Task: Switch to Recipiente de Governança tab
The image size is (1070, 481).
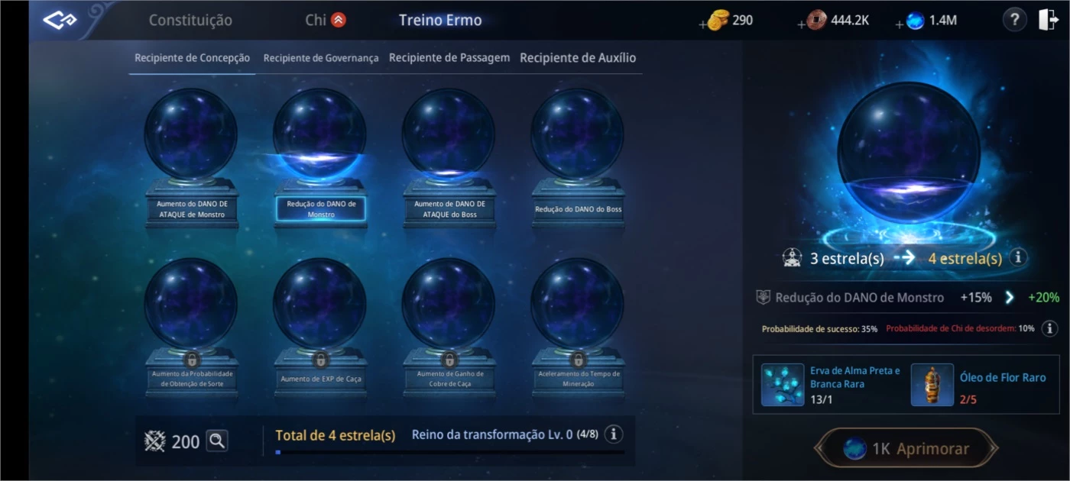Action: 321,58
